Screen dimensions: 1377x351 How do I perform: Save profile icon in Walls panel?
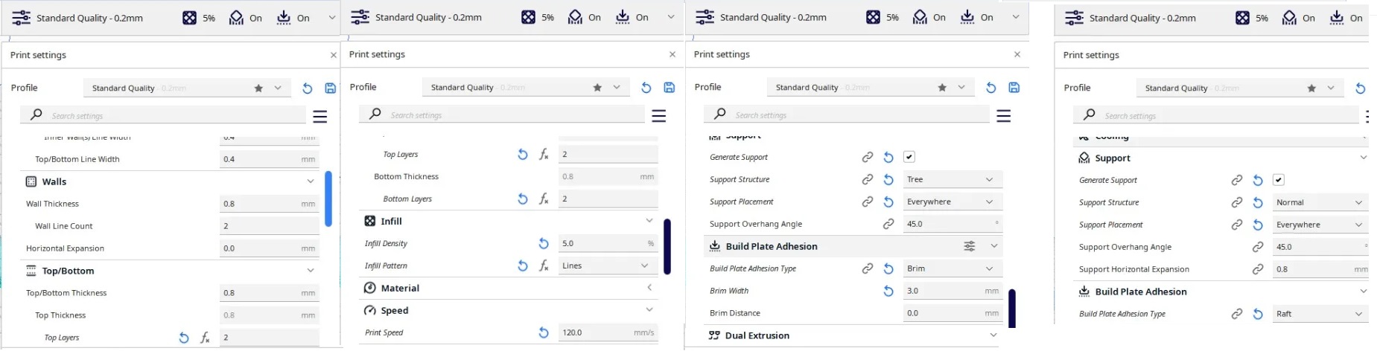point(331,88)
